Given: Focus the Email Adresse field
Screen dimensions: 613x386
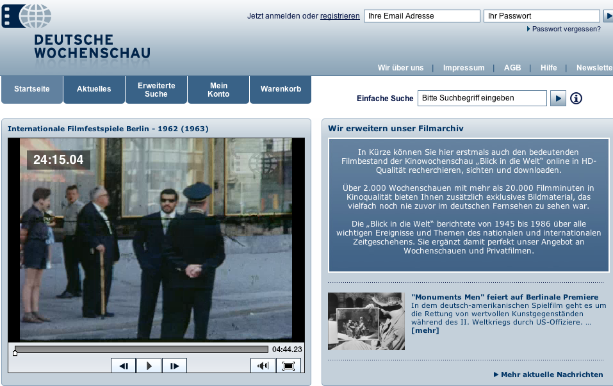Looking at the screenshot, I should (422, 16).
